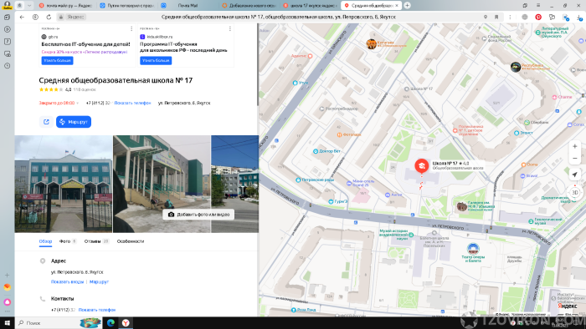Bookmark this page via bookmark icon
The width and height of the screenshot is (586, 329).
(x=496, y=17)
